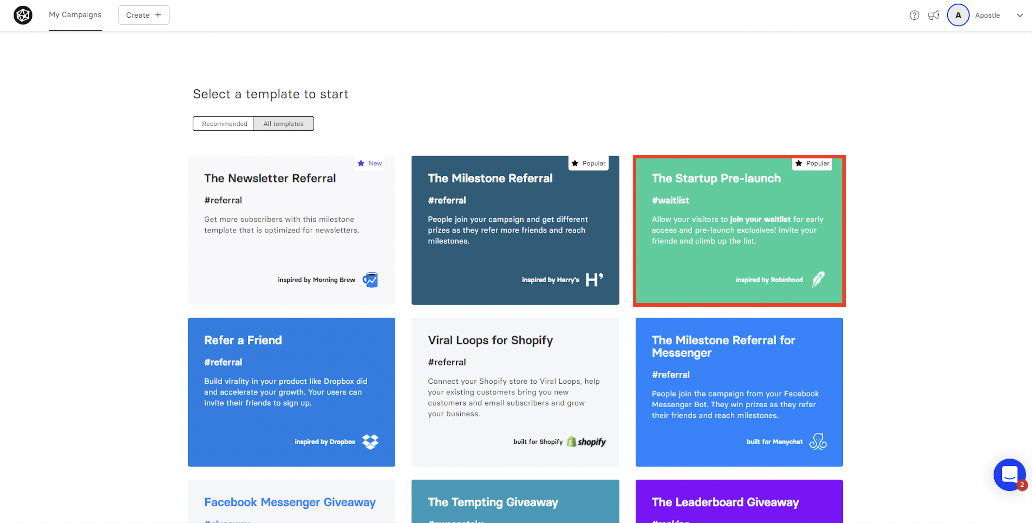
Task: Click the ManyChat logo icon on template
Action: coord(819,441)
